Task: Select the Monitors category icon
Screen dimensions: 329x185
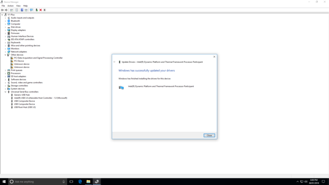Action: pos(9,49)
